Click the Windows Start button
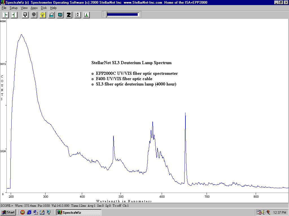289x216 pixels. click(x=8, y=213)
